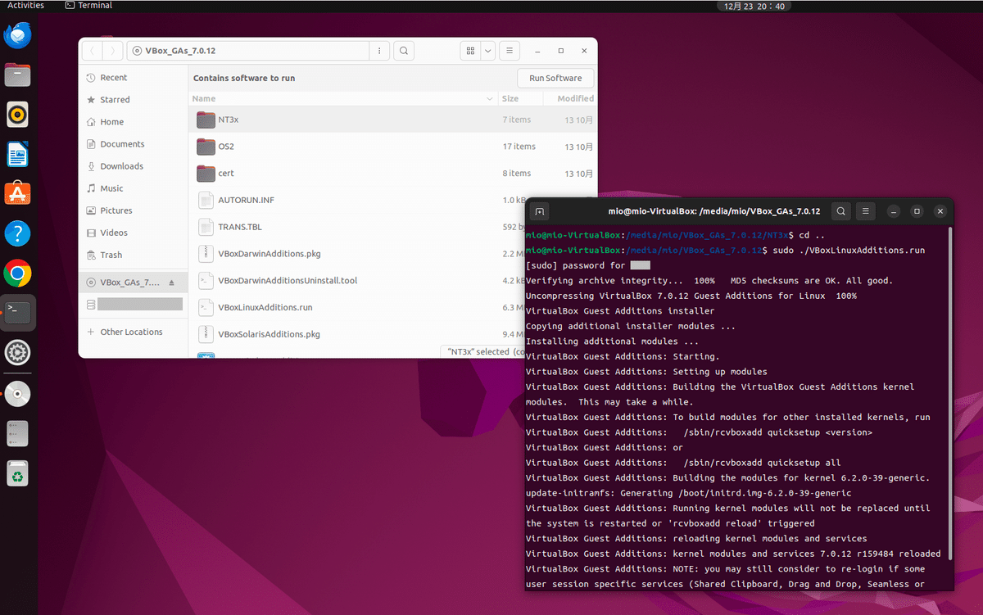Sort files by Modified column
The width and height of the screenshot is (983, 615).
click(570, 98)
